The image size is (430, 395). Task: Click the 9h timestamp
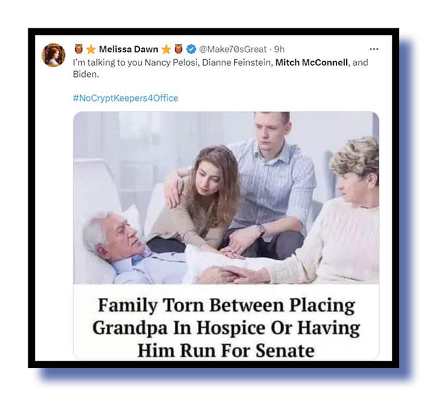pos(280,49)
